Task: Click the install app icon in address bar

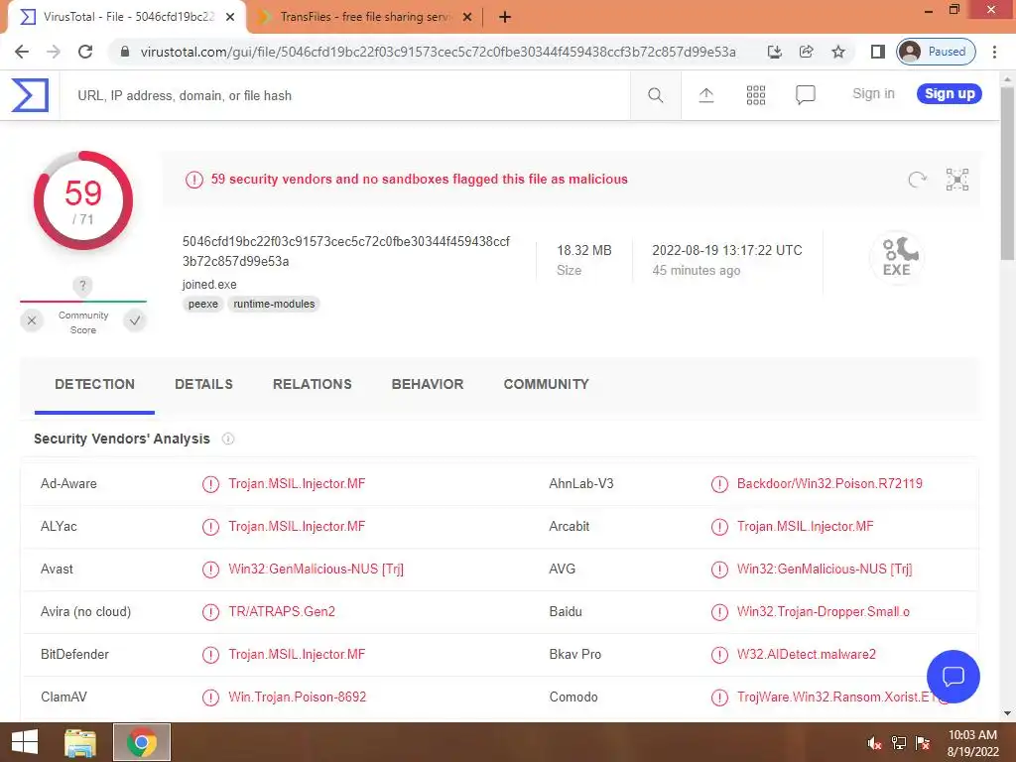Action: click(x=774, y=52)
